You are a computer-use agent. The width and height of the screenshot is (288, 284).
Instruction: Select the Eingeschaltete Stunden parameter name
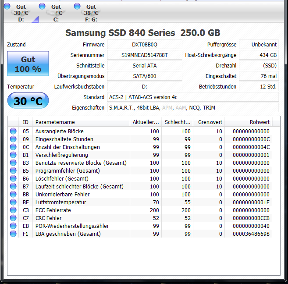[64, 139]
